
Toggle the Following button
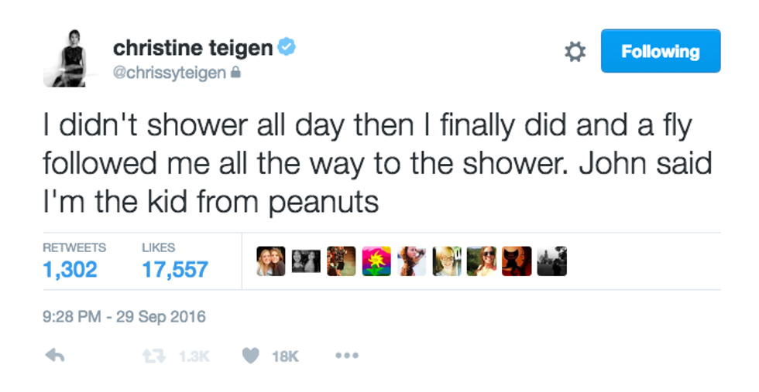[x=660, y=52]
